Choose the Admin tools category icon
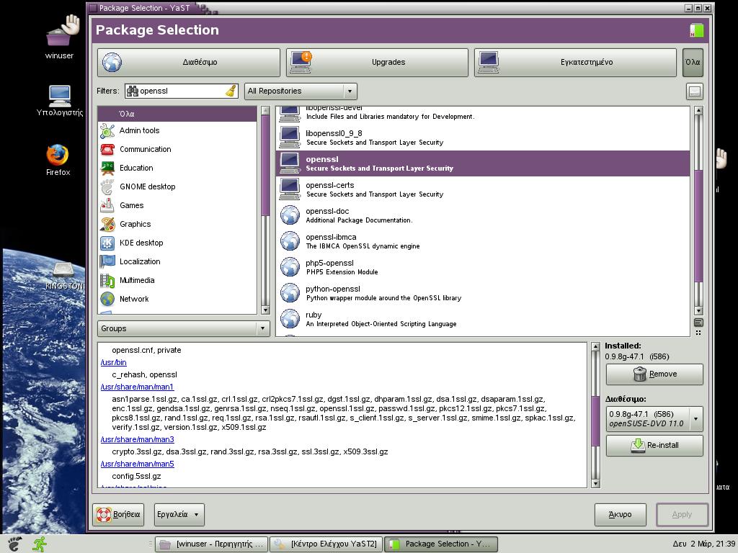Image resolution: width=738 pixels, height=553 pixels. (x=107, y=131)
